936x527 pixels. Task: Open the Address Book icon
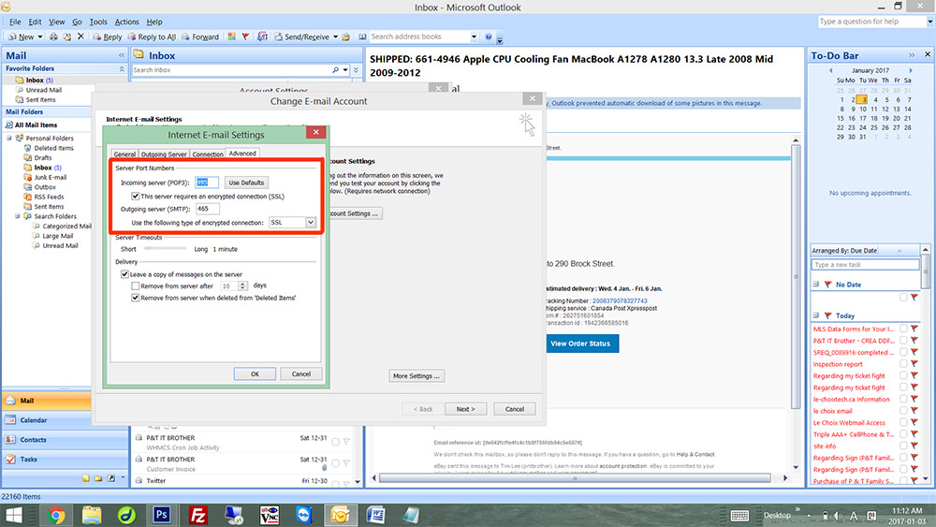[362, 37]
